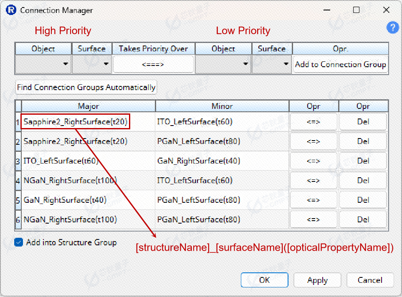Click Find Connection Groups Automatically
This screenshot has width=402, height=297.
pyautogui.click(x=86, y=87)
